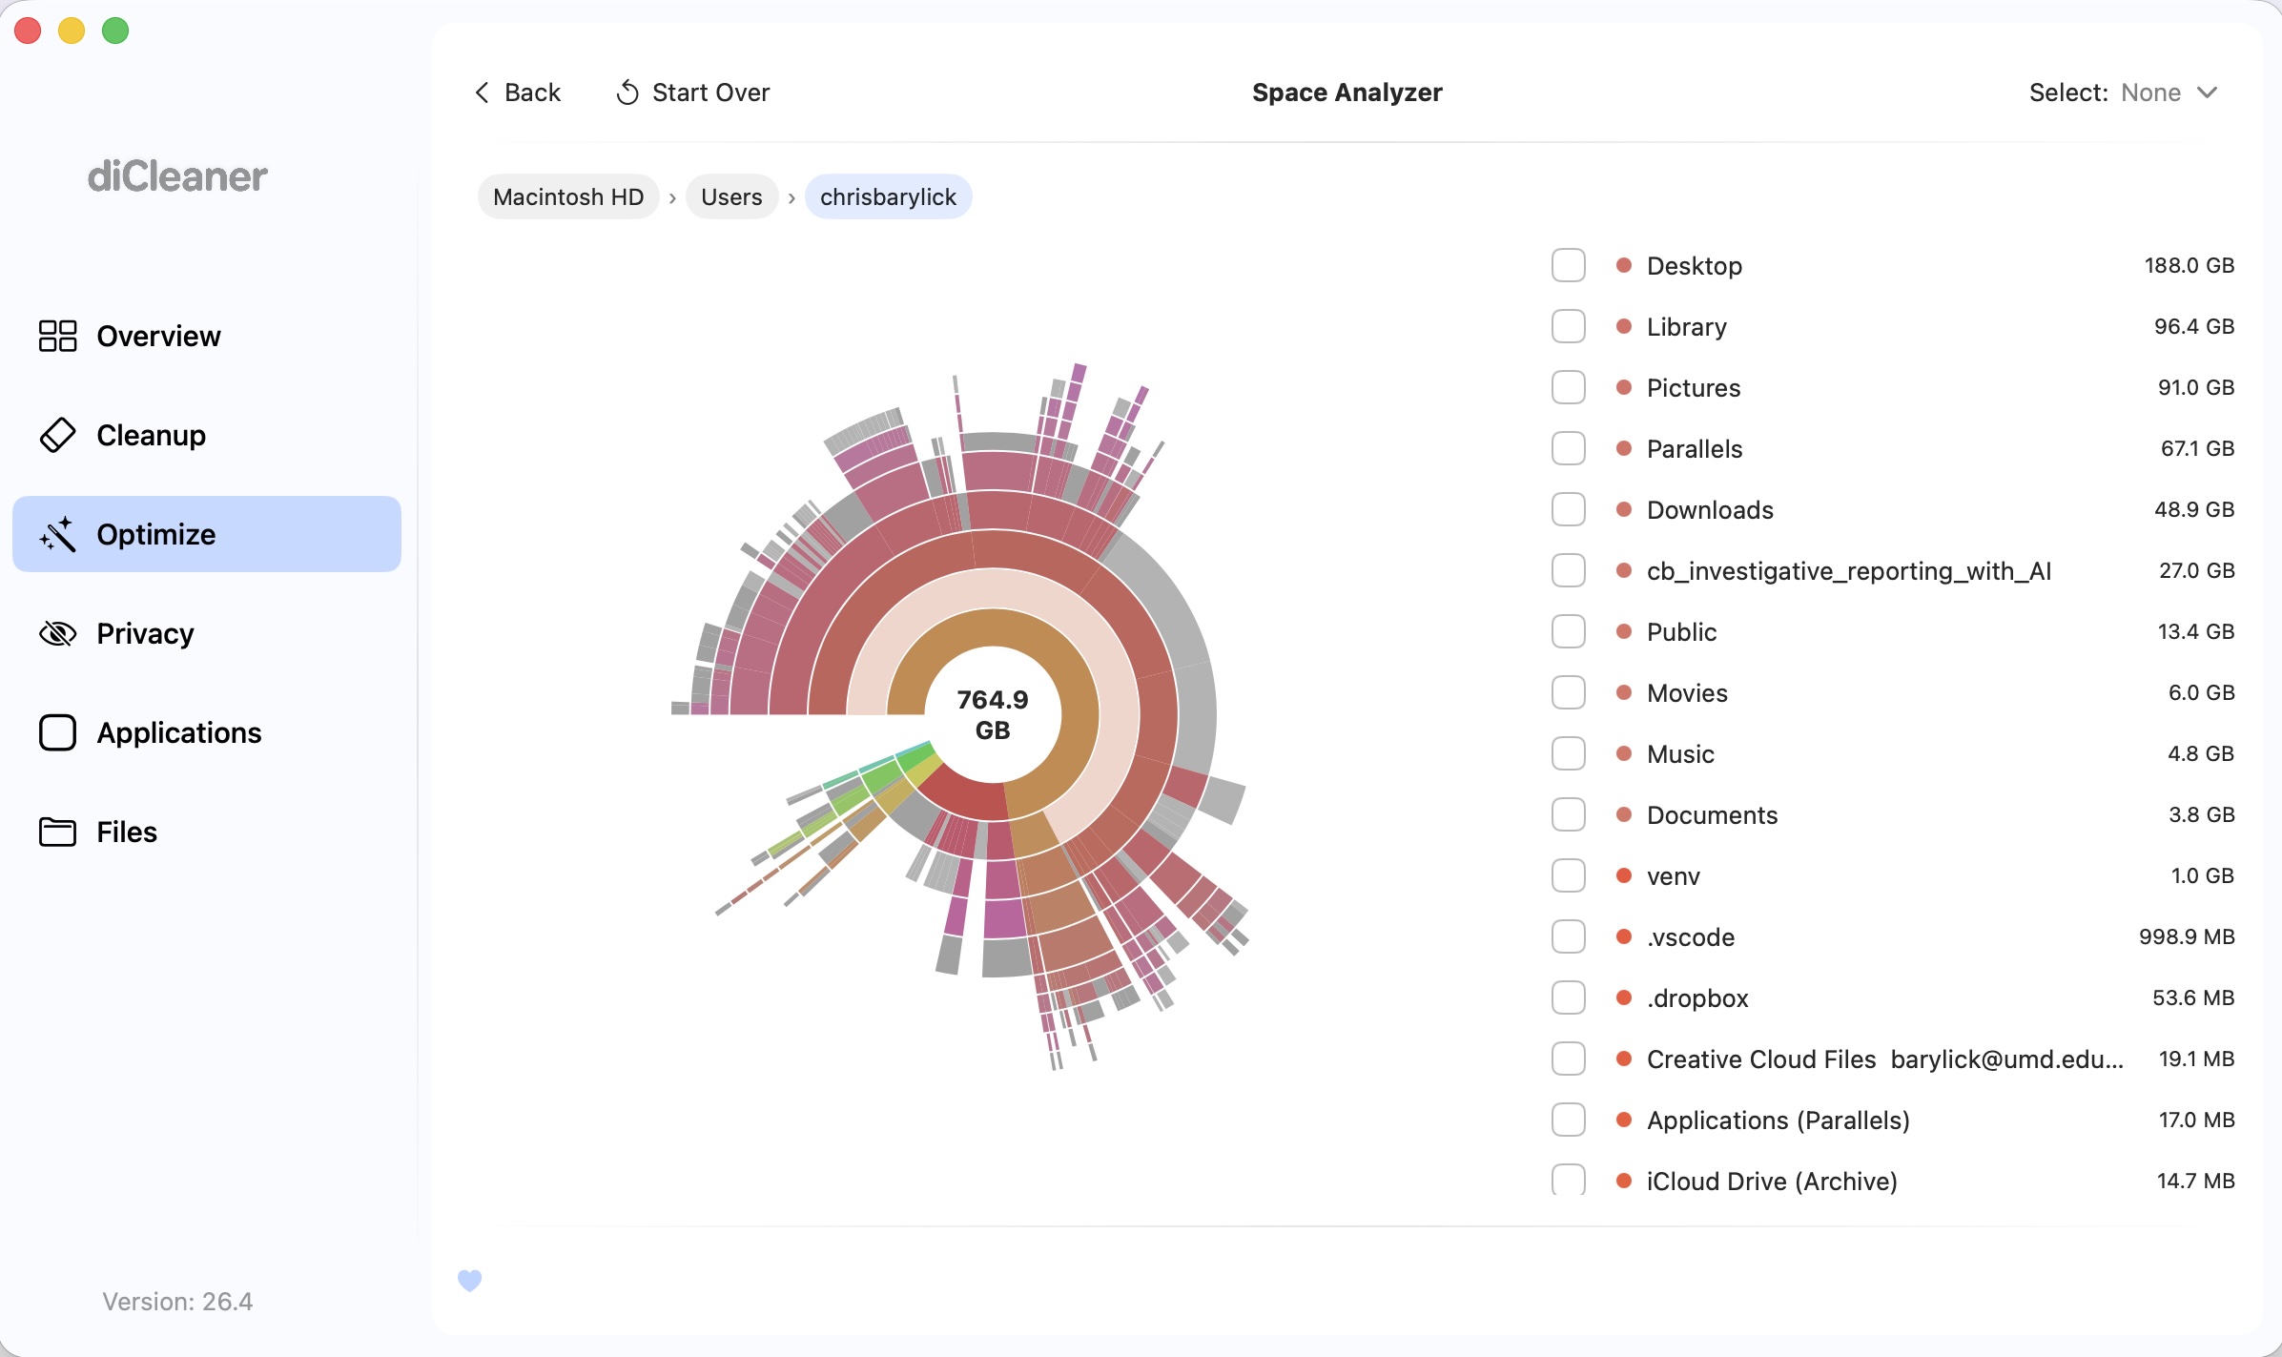Screen dimensions: 2282x1357
Task: Open the Movies folder row
Action: coord(1893,692)
